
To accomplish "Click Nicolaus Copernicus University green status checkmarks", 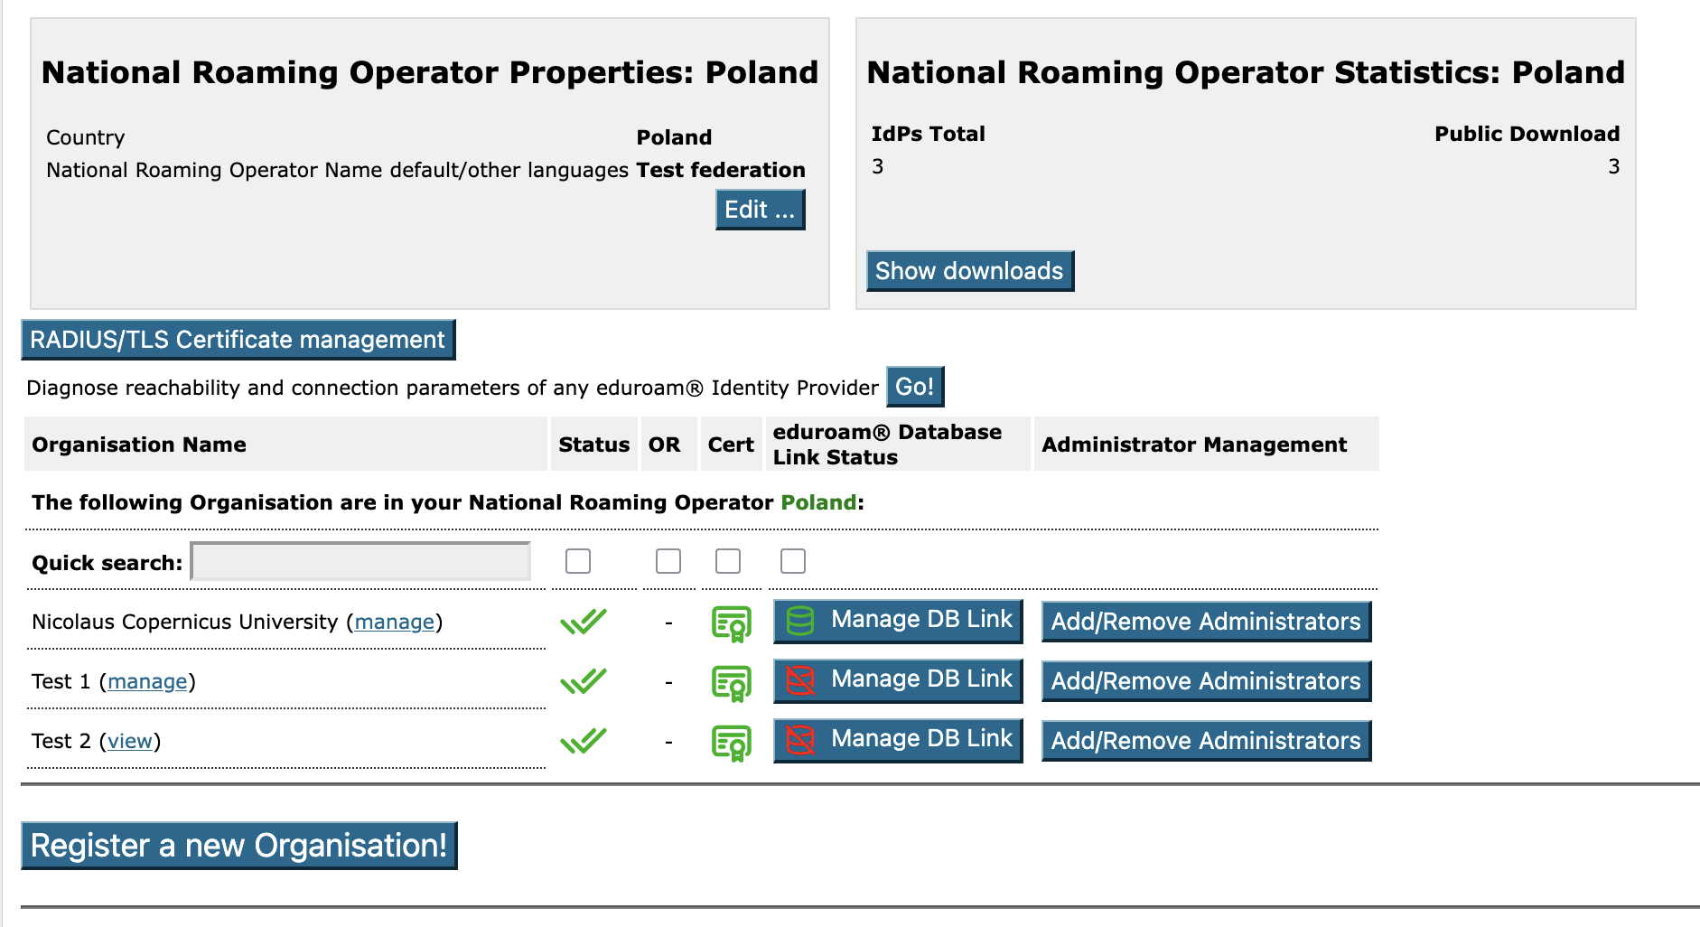I will click(x=584, y=622).
